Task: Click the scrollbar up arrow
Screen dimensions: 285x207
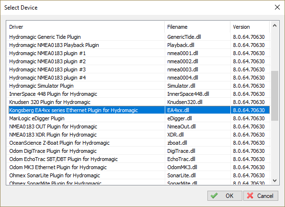Action: 274,26
